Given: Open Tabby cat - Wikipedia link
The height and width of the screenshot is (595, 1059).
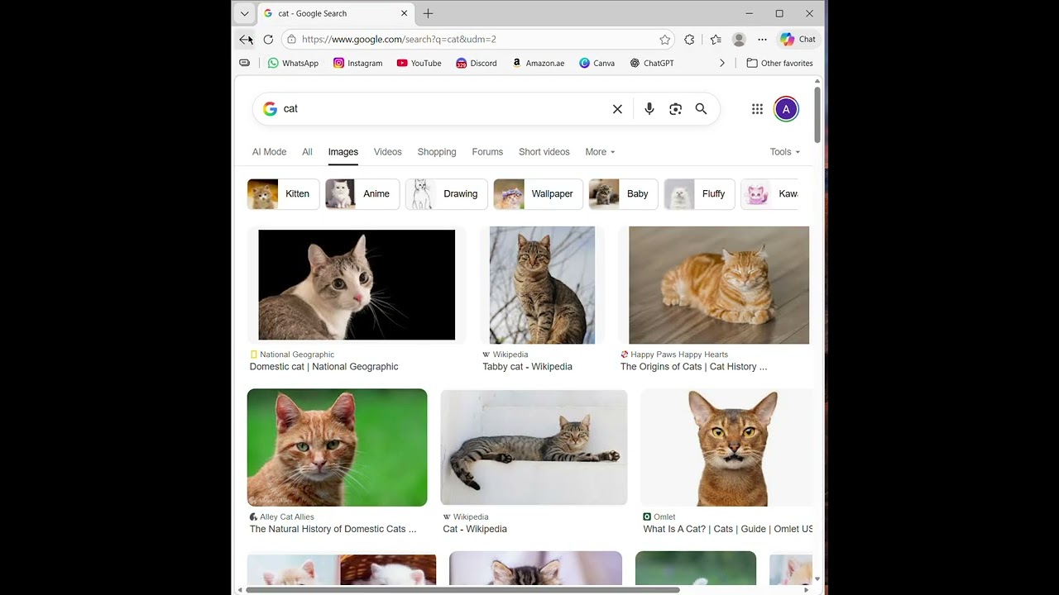Looking at the screenshot, I should pos(527,367).
